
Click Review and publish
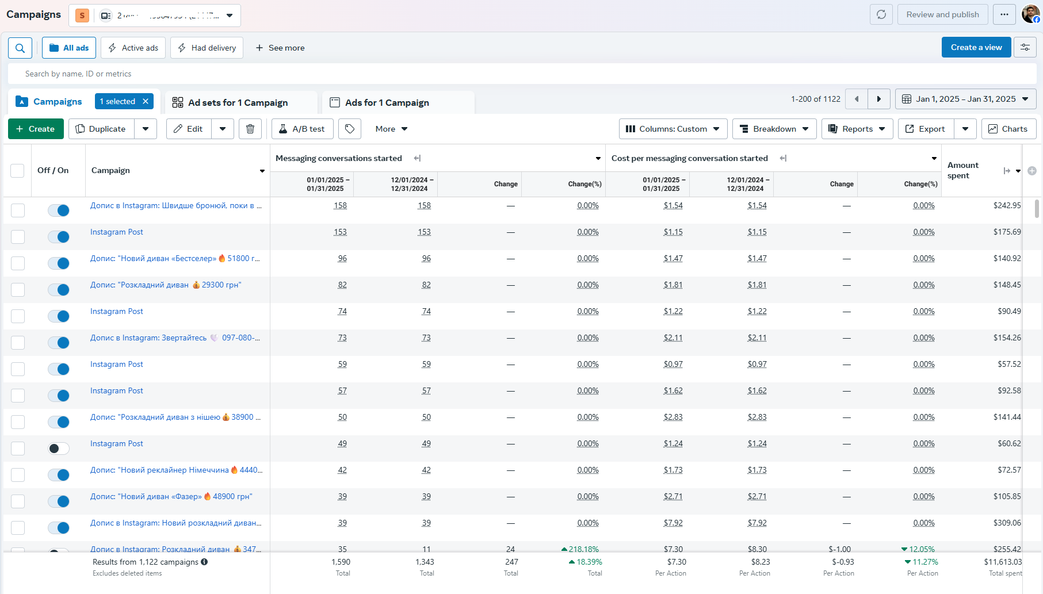coord(942,14)
